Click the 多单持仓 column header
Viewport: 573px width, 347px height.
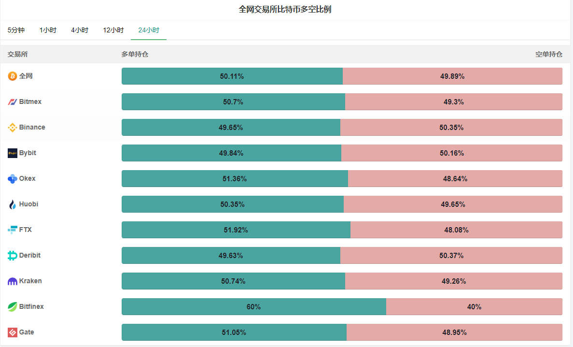[x=135, y=55]
